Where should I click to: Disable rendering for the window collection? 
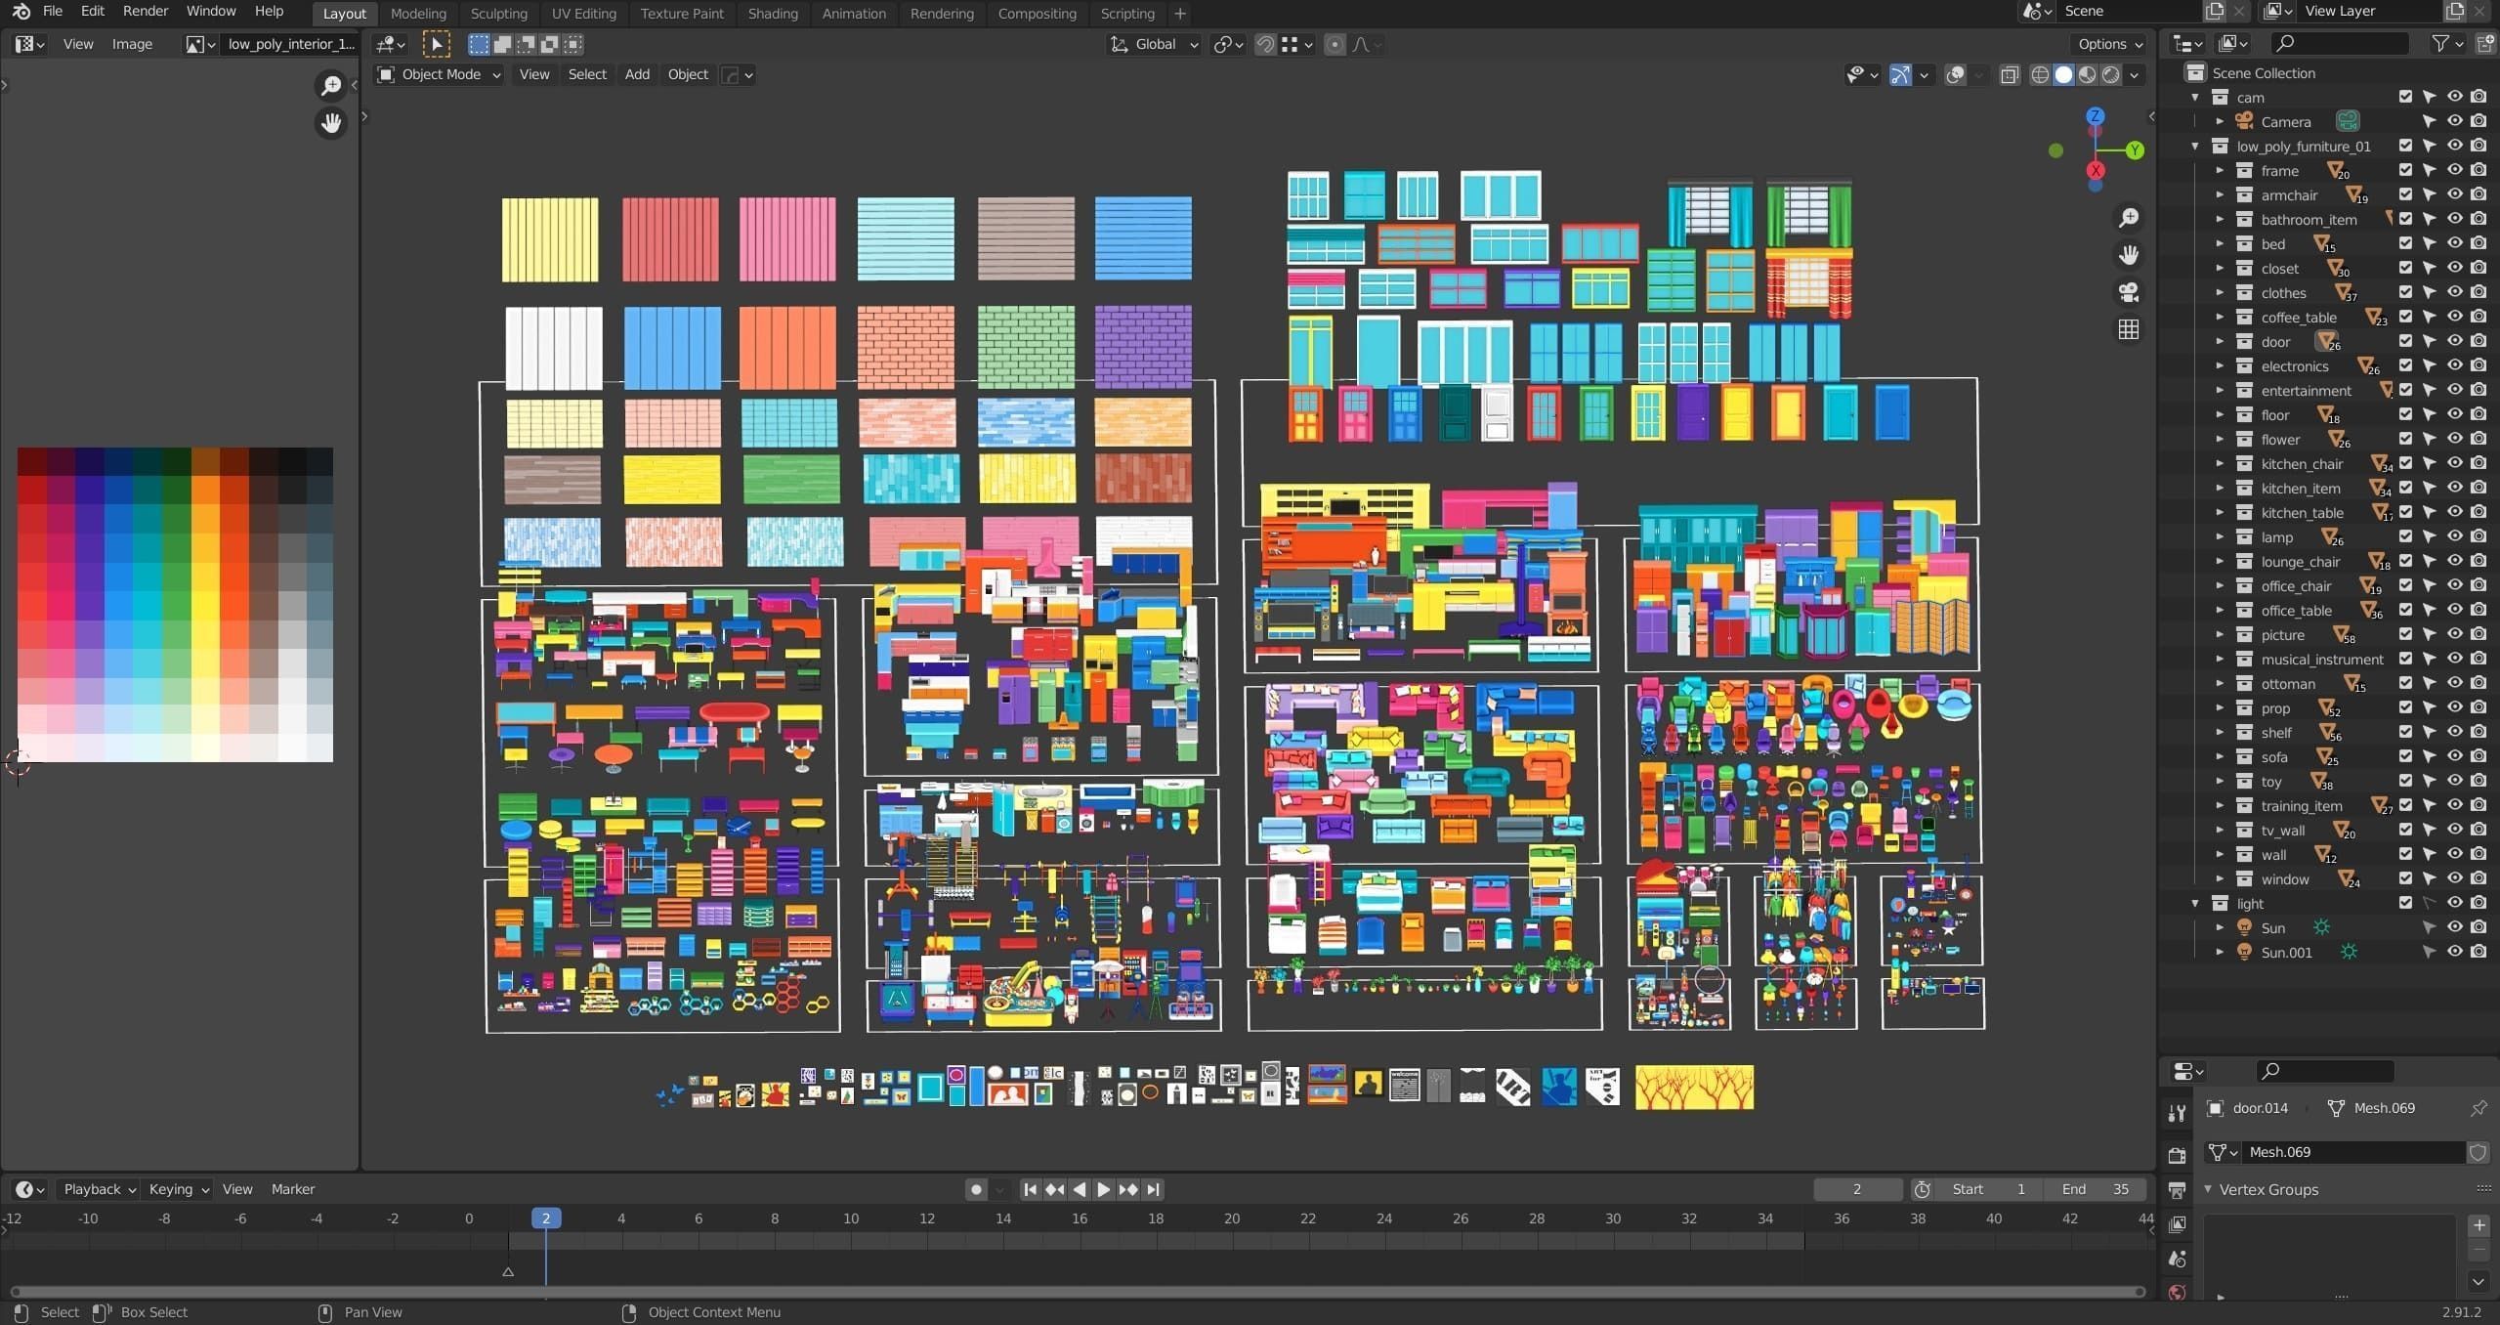pos(2479,878)
